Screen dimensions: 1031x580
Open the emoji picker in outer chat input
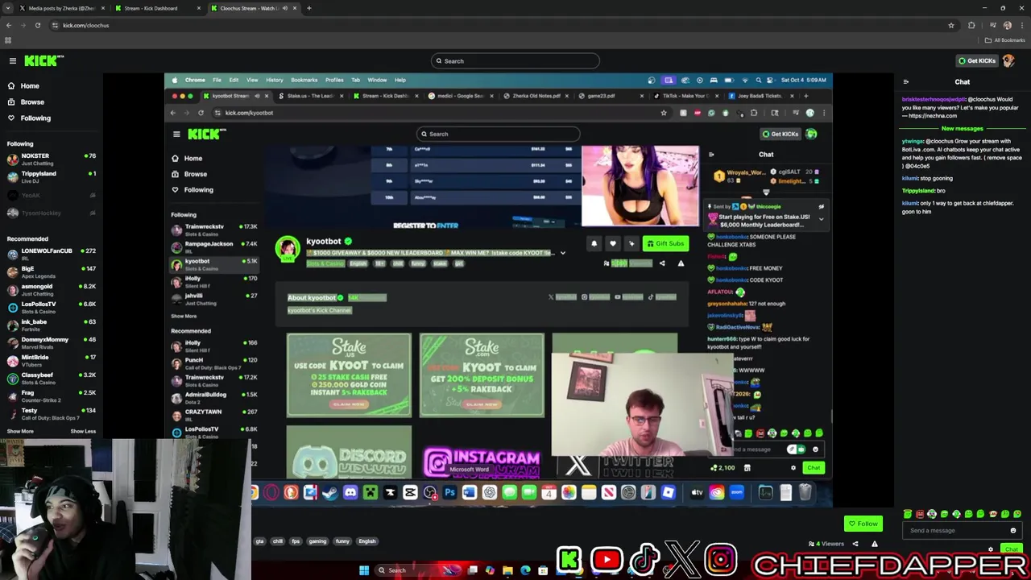[x=1013, y=530]
